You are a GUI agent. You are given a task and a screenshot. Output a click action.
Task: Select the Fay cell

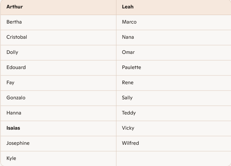click(10, 82)
